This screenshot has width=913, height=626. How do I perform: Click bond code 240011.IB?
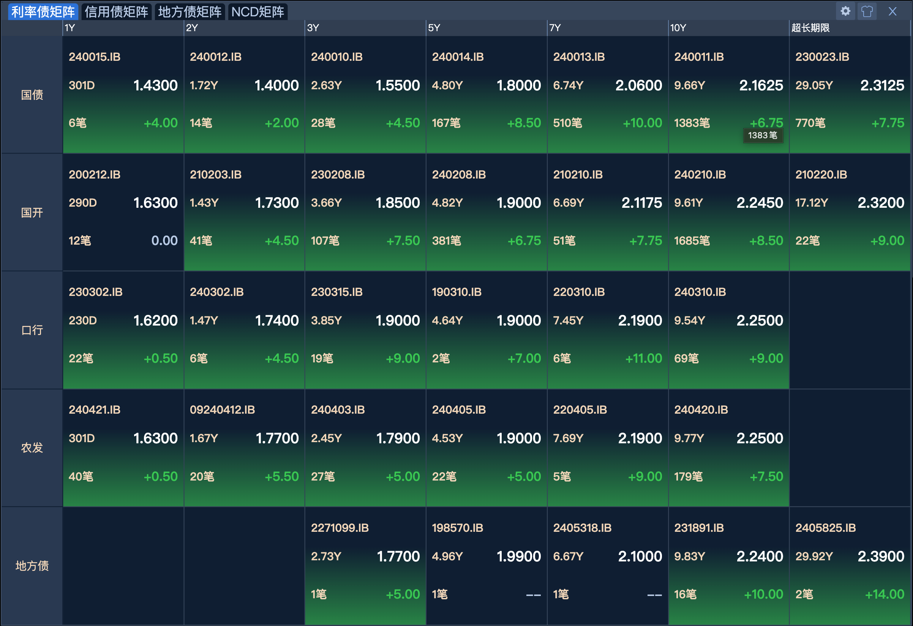[699, 57]
